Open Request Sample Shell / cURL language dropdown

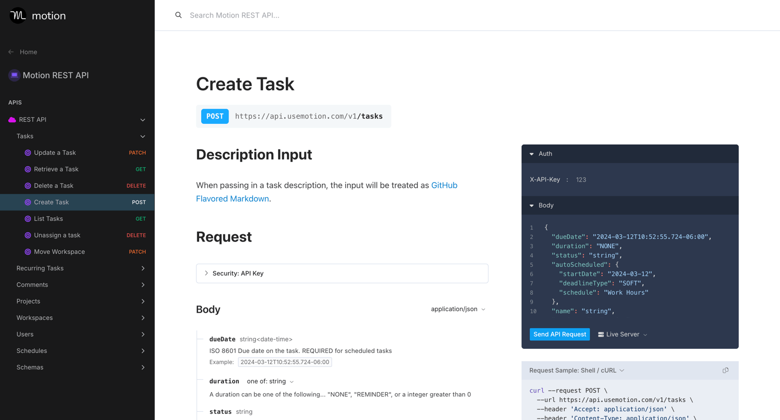tap(577, 370)
